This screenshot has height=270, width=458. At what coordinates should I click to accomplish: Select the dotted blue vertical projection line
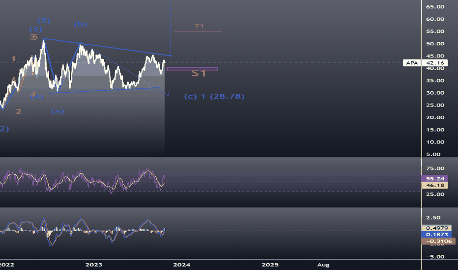(x=171, y=27)
